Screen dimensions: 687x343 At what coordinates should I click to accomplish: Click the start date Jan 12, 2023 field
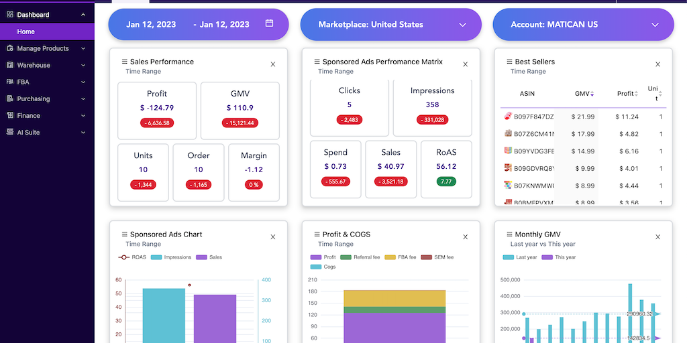151,24
